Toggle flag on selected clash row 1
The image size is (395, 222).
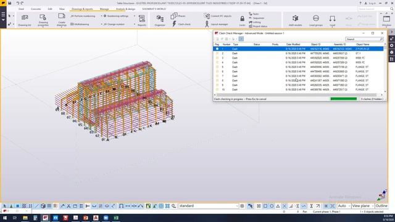pos(217,49)
